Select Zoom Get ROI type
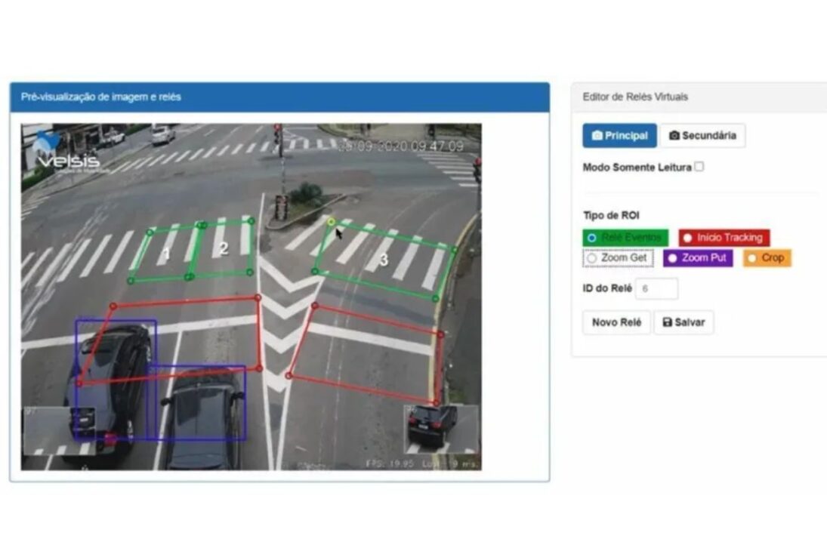The height and width of the screenshot is (551, 827). coord(591,258)
